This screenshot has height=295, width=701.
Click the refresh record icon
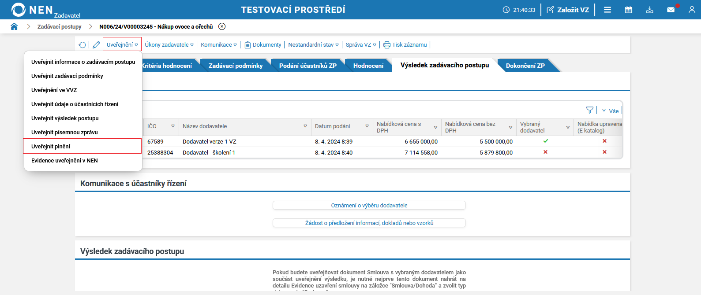(82, 45)
